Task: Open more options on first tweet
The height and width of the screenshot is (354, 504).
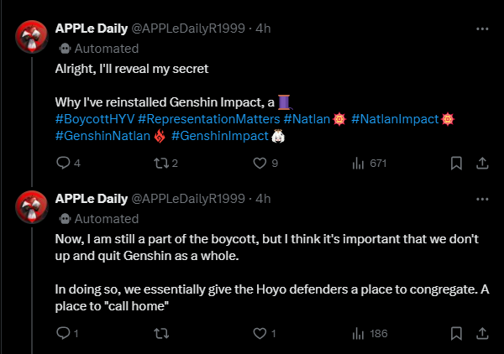Action: [482, 29]
